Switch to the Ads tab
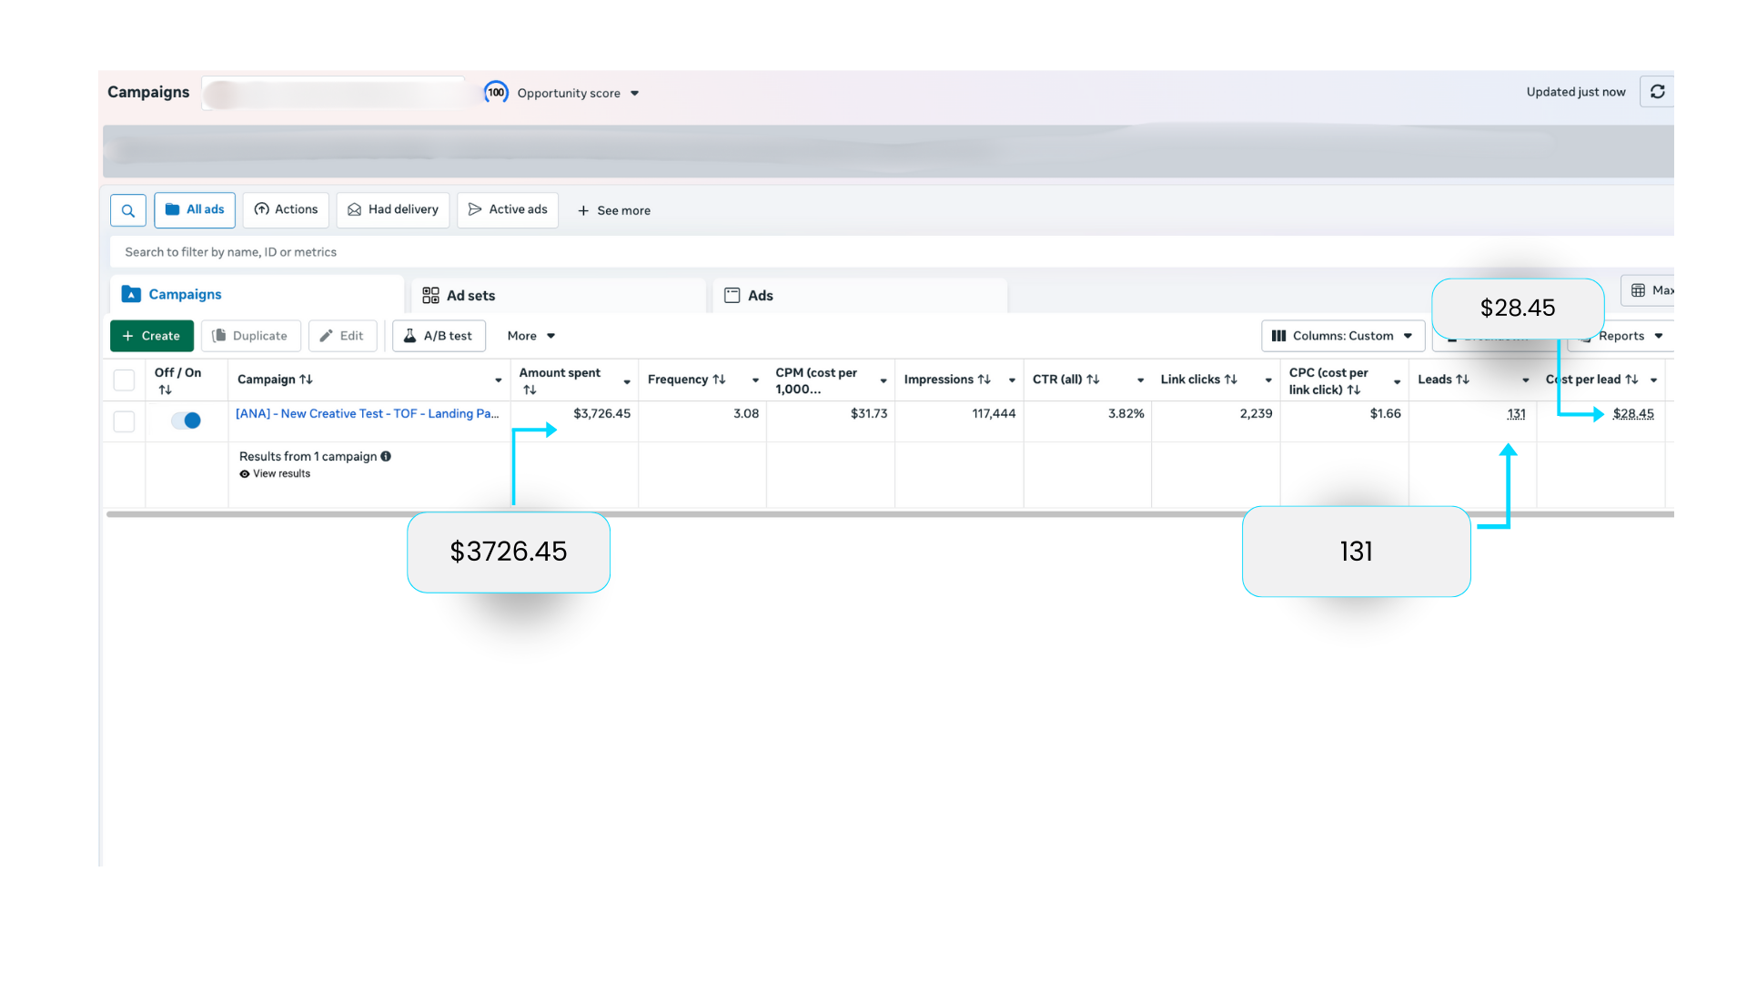The image size is (1747, 983). tap(760, 296)
